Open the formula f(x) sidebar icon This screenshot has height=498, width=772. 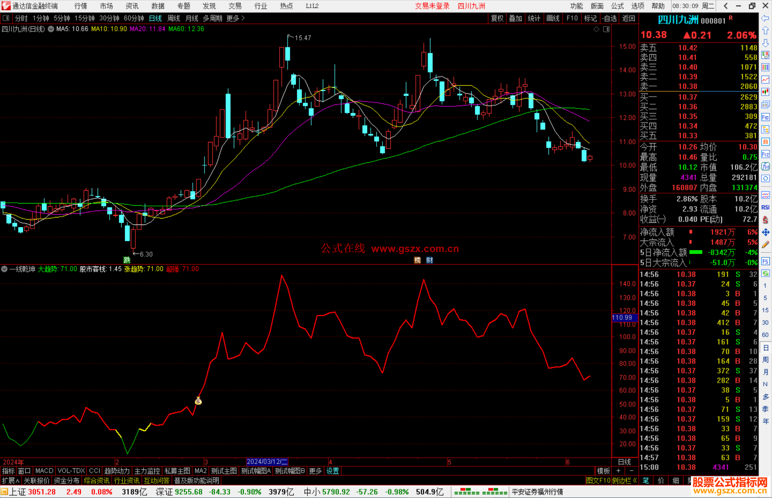pyautogui.click(x=765, y=166)
